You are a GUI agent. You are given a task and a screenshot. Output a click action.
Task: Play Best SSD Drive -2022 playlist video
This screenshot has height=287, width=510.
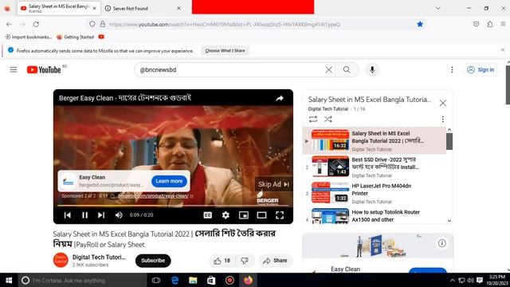(375, 167)
